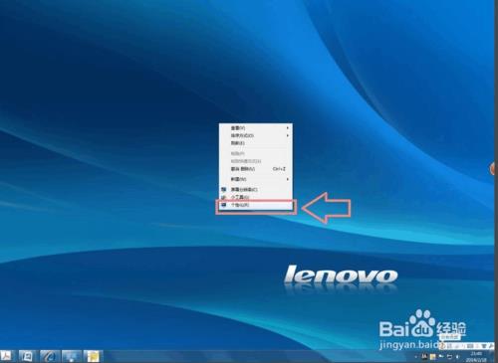Click the second taskbar application icon
The image size is (498, 363).
(x=28, y=356)
